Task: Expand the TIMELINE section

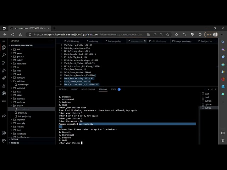Action: (15, 143)
